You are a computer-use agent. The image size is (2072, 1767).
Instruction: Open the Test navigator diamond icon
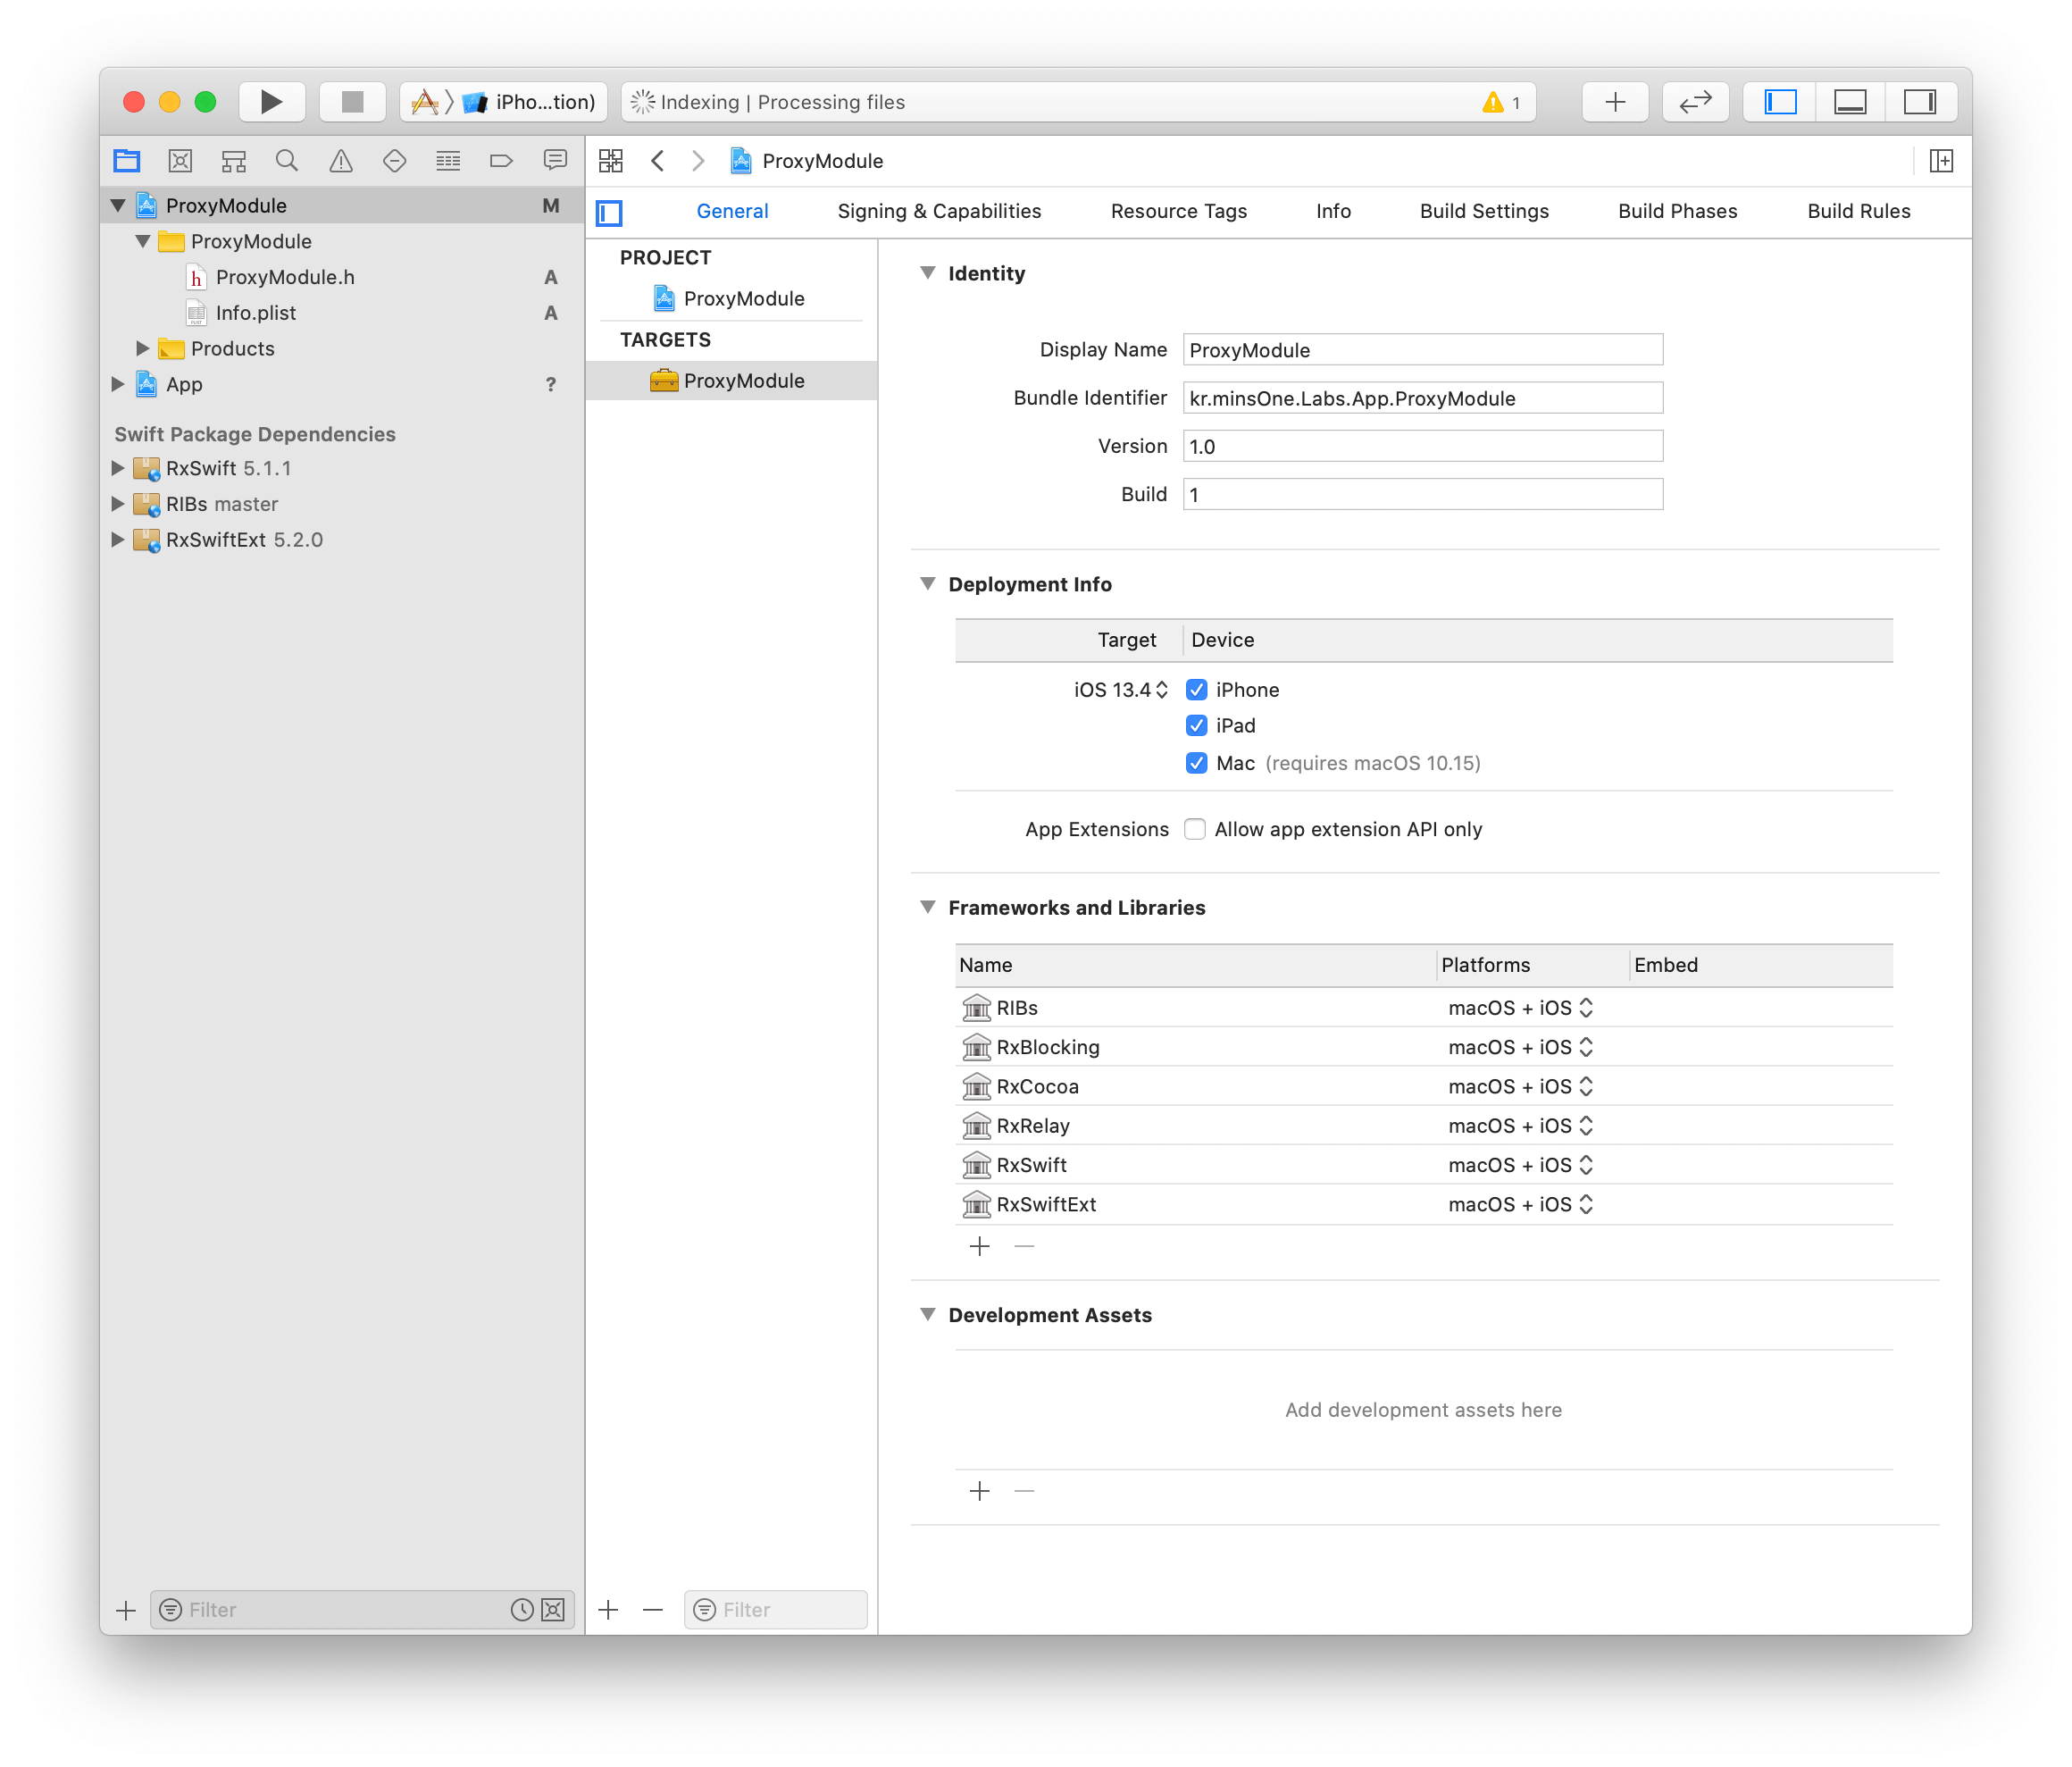394,160
